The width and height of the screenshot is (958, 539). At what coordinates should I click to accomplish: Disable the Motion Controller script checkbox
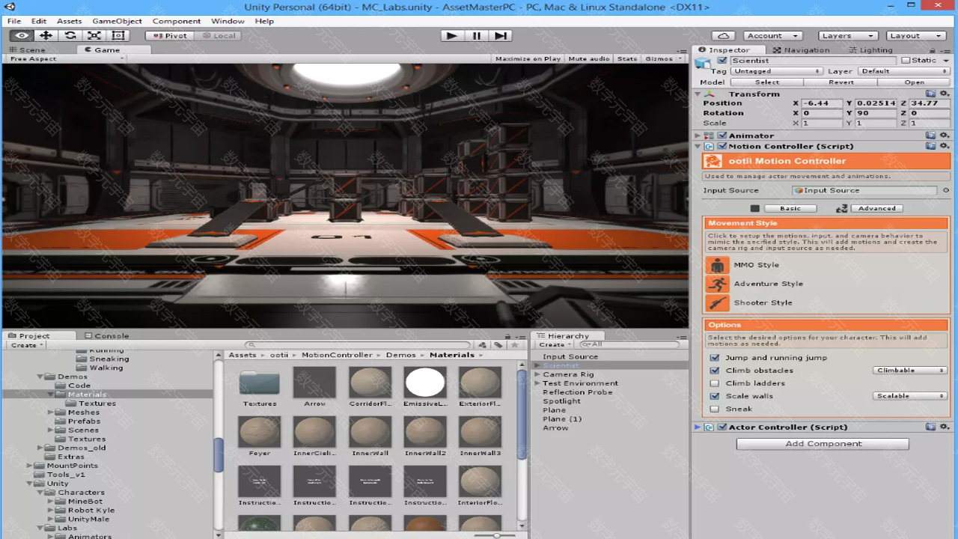(722, 146)
